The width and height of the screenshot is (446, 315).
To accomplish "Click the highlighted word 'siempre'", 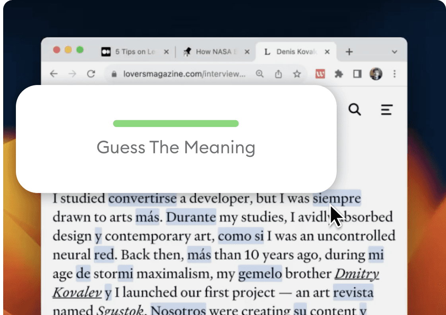I will pyautogui.click(x=337, y=199).
